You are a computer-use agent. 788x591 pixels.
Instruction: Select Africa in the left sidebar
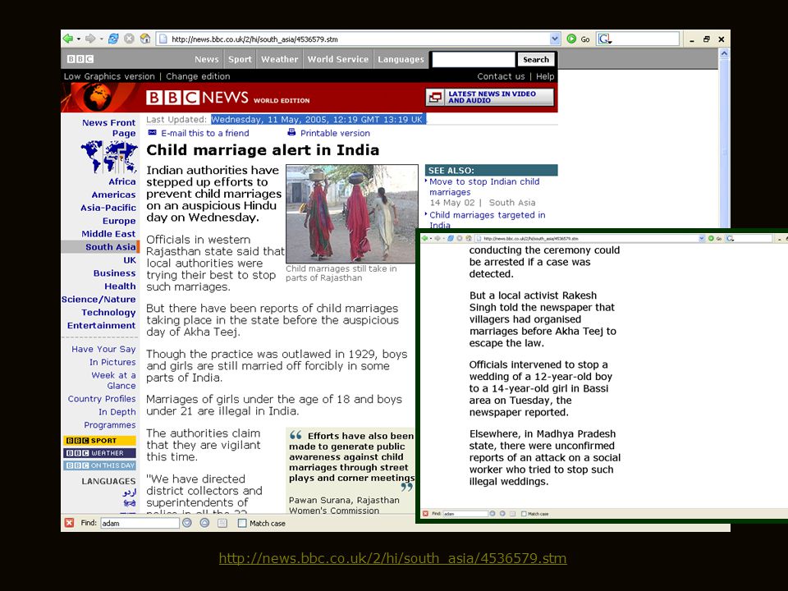pos(122,181)
